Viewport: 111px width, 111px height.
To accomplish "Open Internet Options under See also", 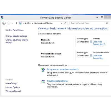I will (13, 87).
